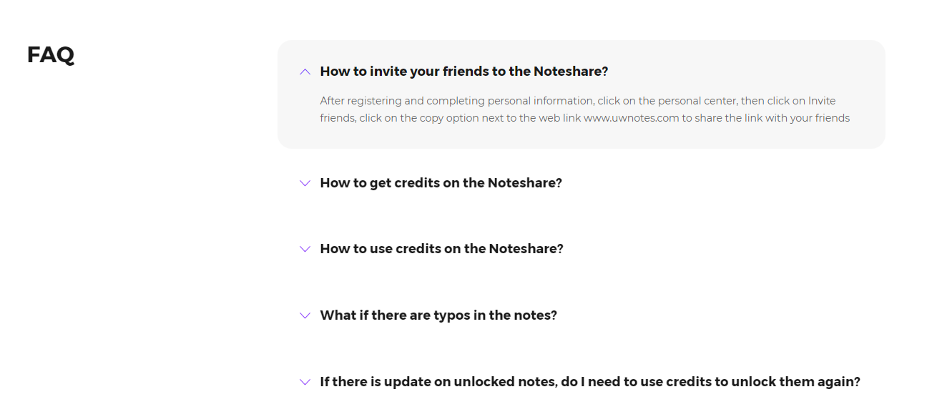
Task: Click the chevron beside unlocked notes update question
Action: pyautogui.click(x=305, y=382)
